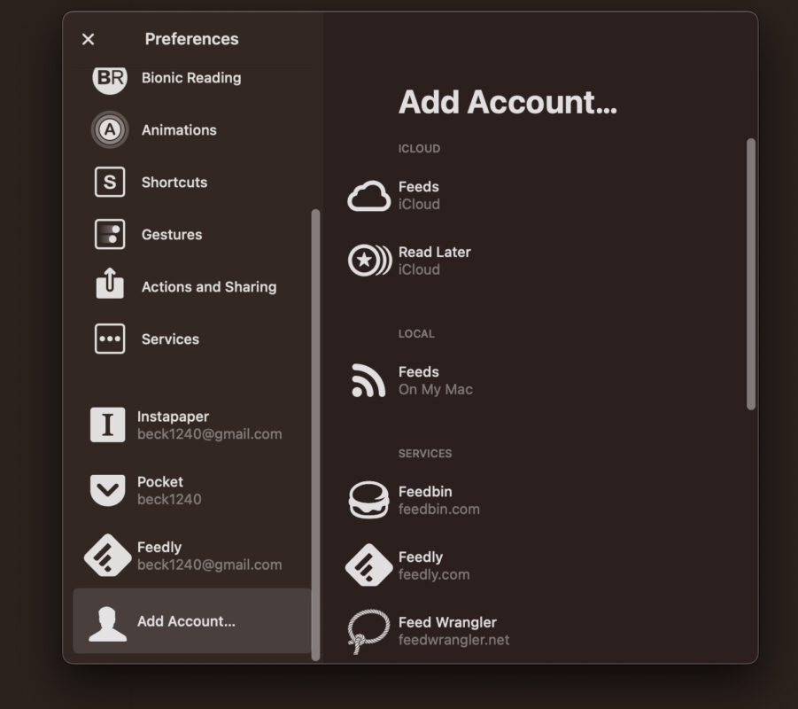Click the Pocket account icon
The height and width of the screenshot is (709, 798).
[107, 490]
